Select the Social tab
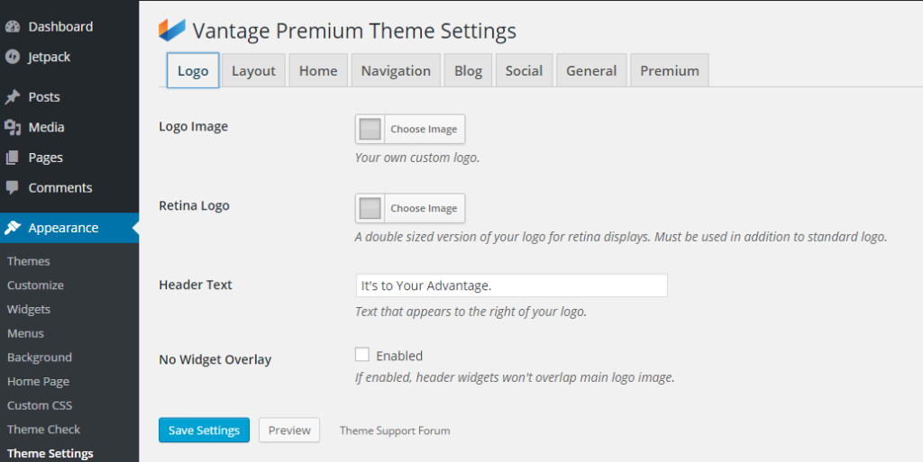This screenshot has width=923, height=462. (x=524, y=70)
